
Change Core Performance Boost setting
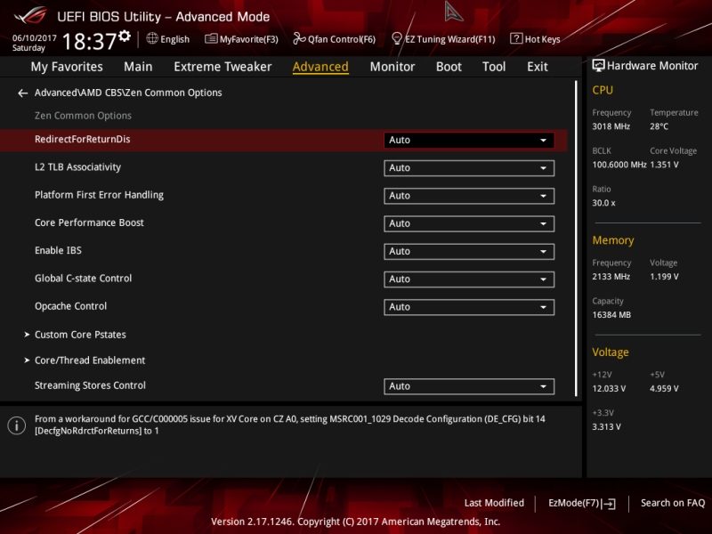click(469, 223)
